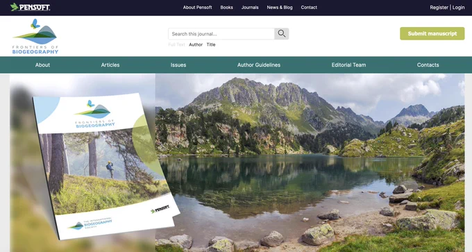Click the Submit manuscript button
This screenshot has width=472, height=252.
click(432, 33)
